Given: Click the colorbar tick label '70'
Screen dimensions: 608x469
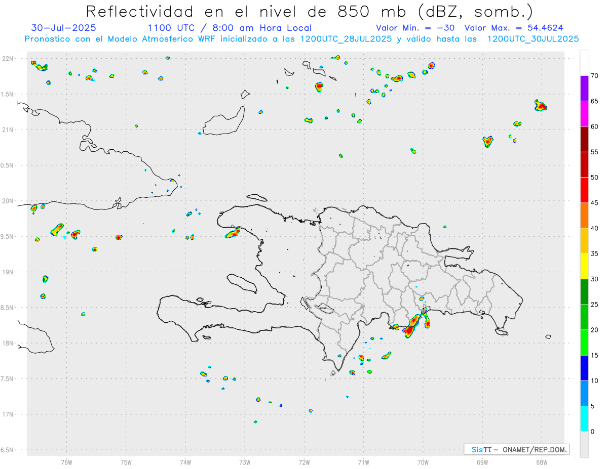Looking at the screenshot, I should (x=595, y=76).
